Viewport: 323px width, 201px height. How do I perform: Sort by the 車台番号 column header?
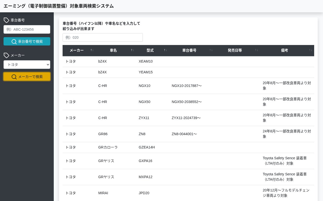tap(192, 50)
